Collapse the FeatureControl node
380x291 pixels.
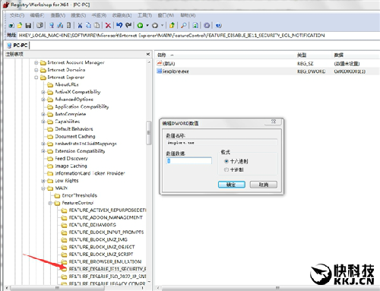pos(50,203)
